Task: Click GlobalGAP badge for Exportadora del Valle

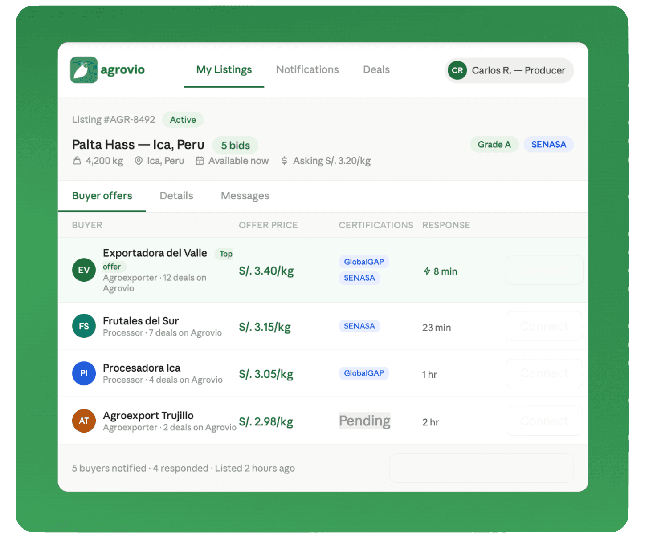Action: coord(364,262)
